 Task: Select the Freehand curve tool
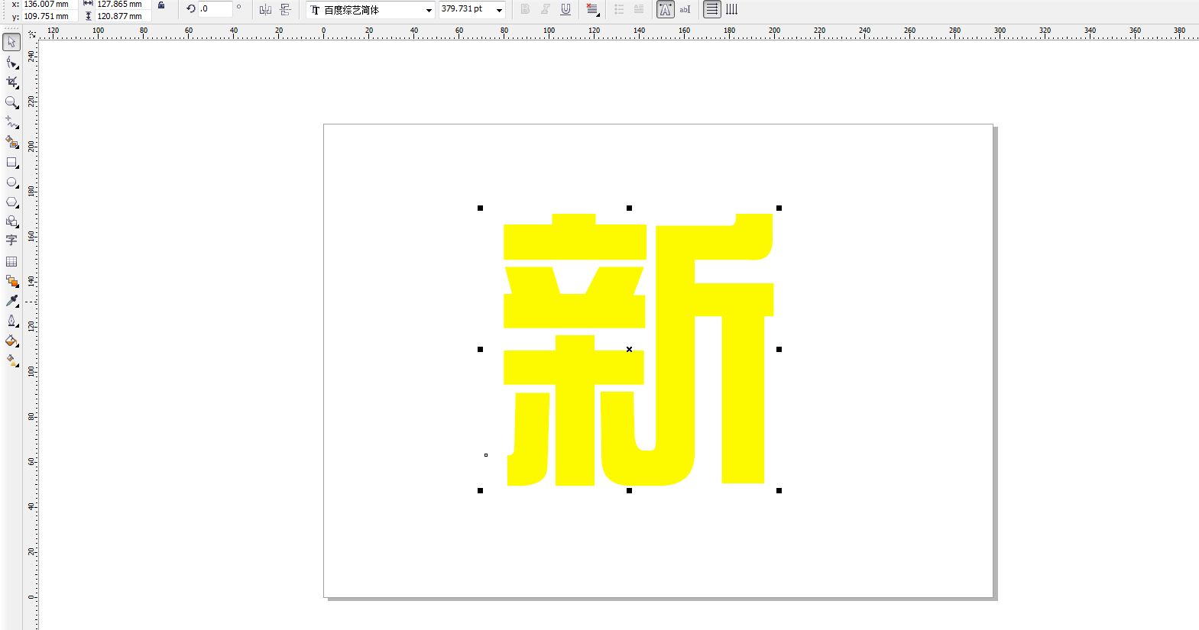point(11,122)
